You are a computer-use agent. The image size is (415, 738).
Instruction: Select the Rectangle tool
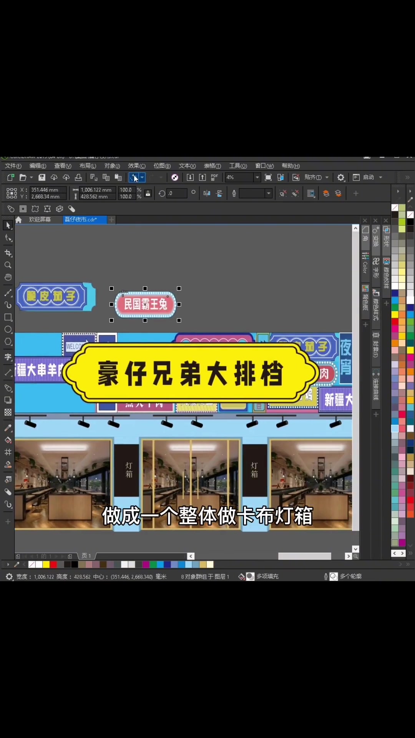coord(8,317)
